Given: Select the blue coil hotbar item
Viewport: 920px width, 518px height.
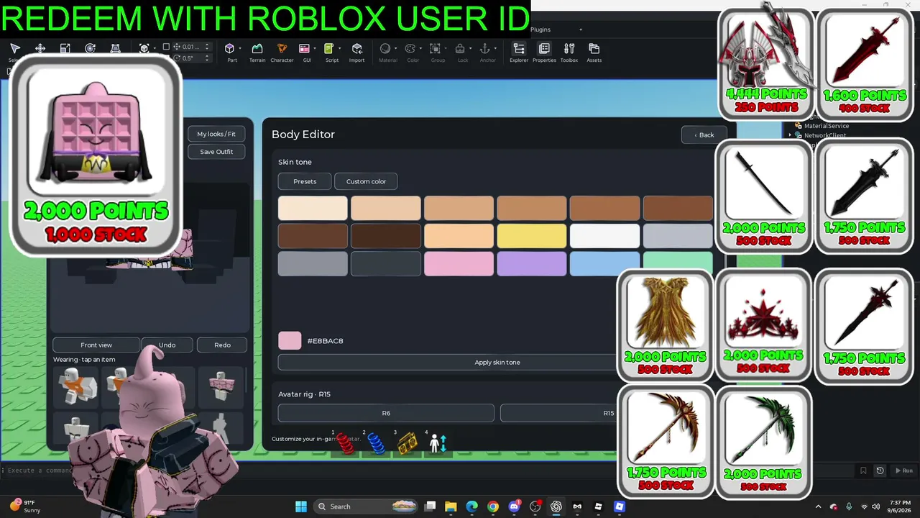Looking at the screenshot, I should (x=377, y=443).
